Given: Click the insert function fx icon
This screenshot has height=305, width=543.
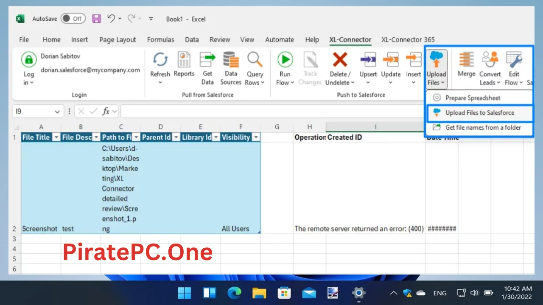Looking at the screenshot, I should pos(106,111).
